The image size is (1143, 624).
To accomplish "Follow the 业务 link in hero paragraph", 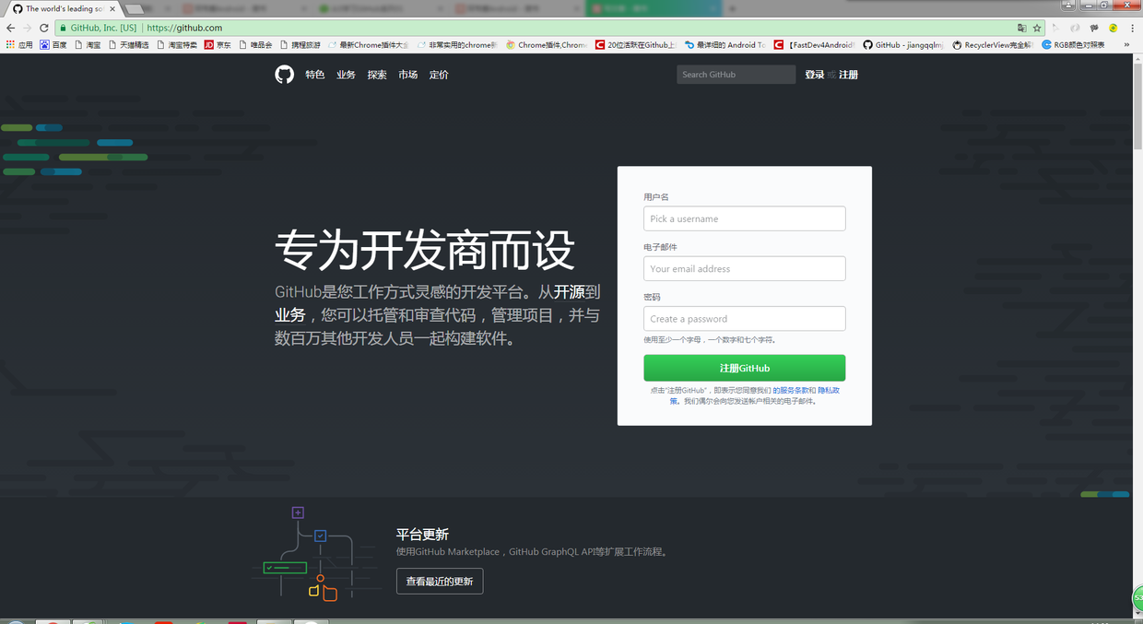I will (x=290, y=315).
